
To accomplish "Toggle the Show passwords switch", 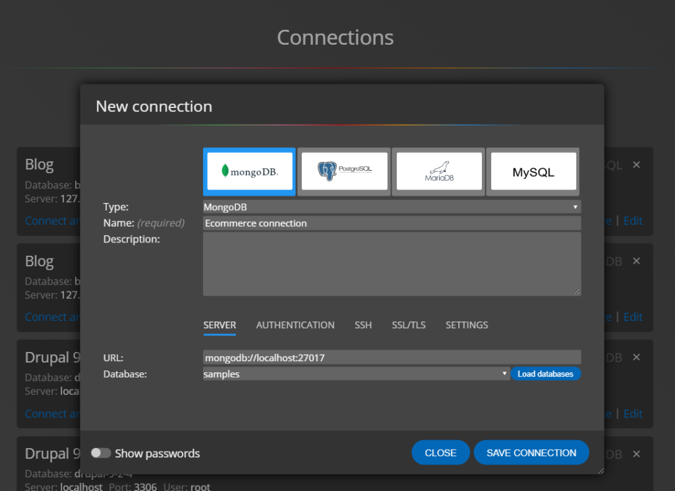I will (x=101, y=453).
